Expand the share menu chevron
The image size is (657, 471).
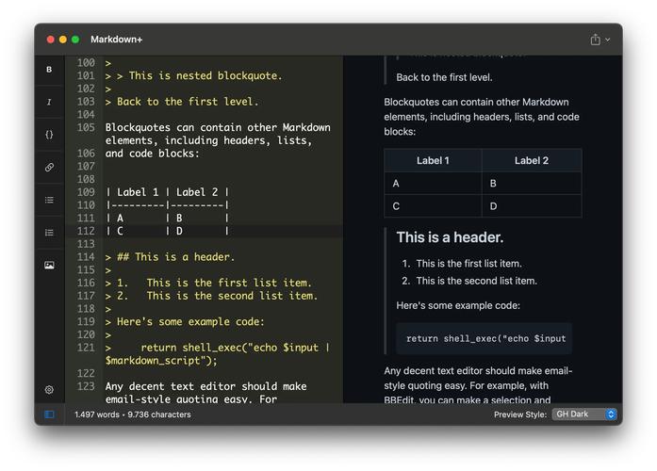(608, 40)
